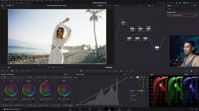This screenshot has width=199, height=111.
Task: Reset the Offset wheel
Action: (x=71, y=81)
